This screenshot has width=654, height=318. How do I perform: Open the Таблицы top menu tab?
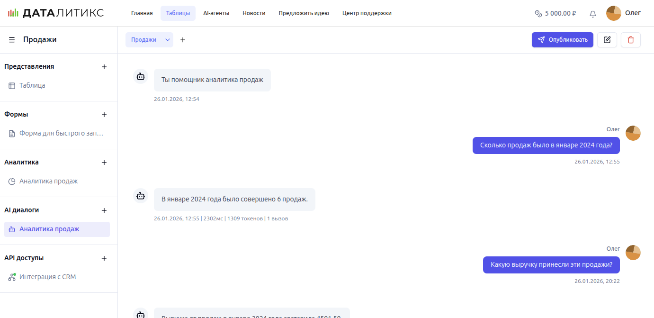(178, 13)
